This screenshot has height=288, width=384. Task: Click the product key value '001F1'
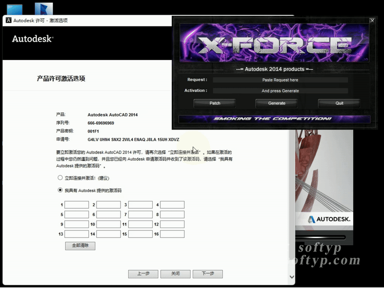point(93,131)
